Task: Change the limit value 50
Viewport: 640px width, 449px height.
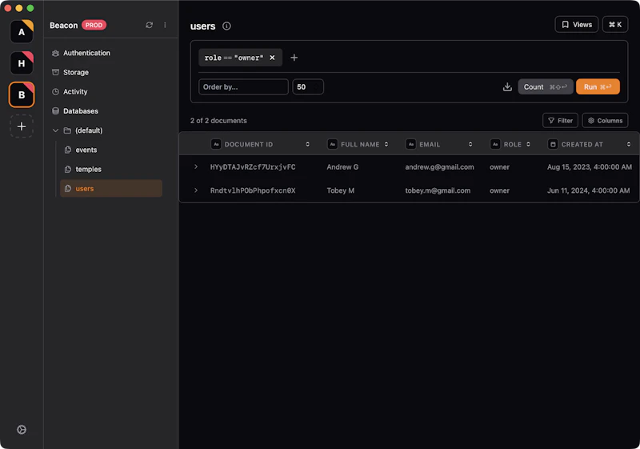Action: (x=308, y=87)
